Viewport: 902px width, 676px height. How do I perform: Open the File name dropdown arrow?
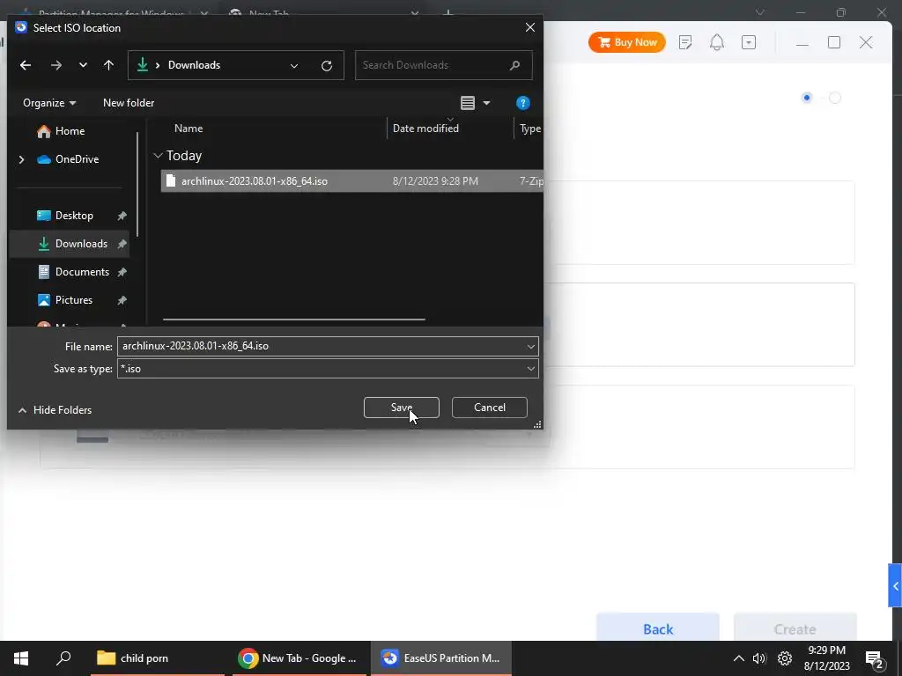pos(530,346)
